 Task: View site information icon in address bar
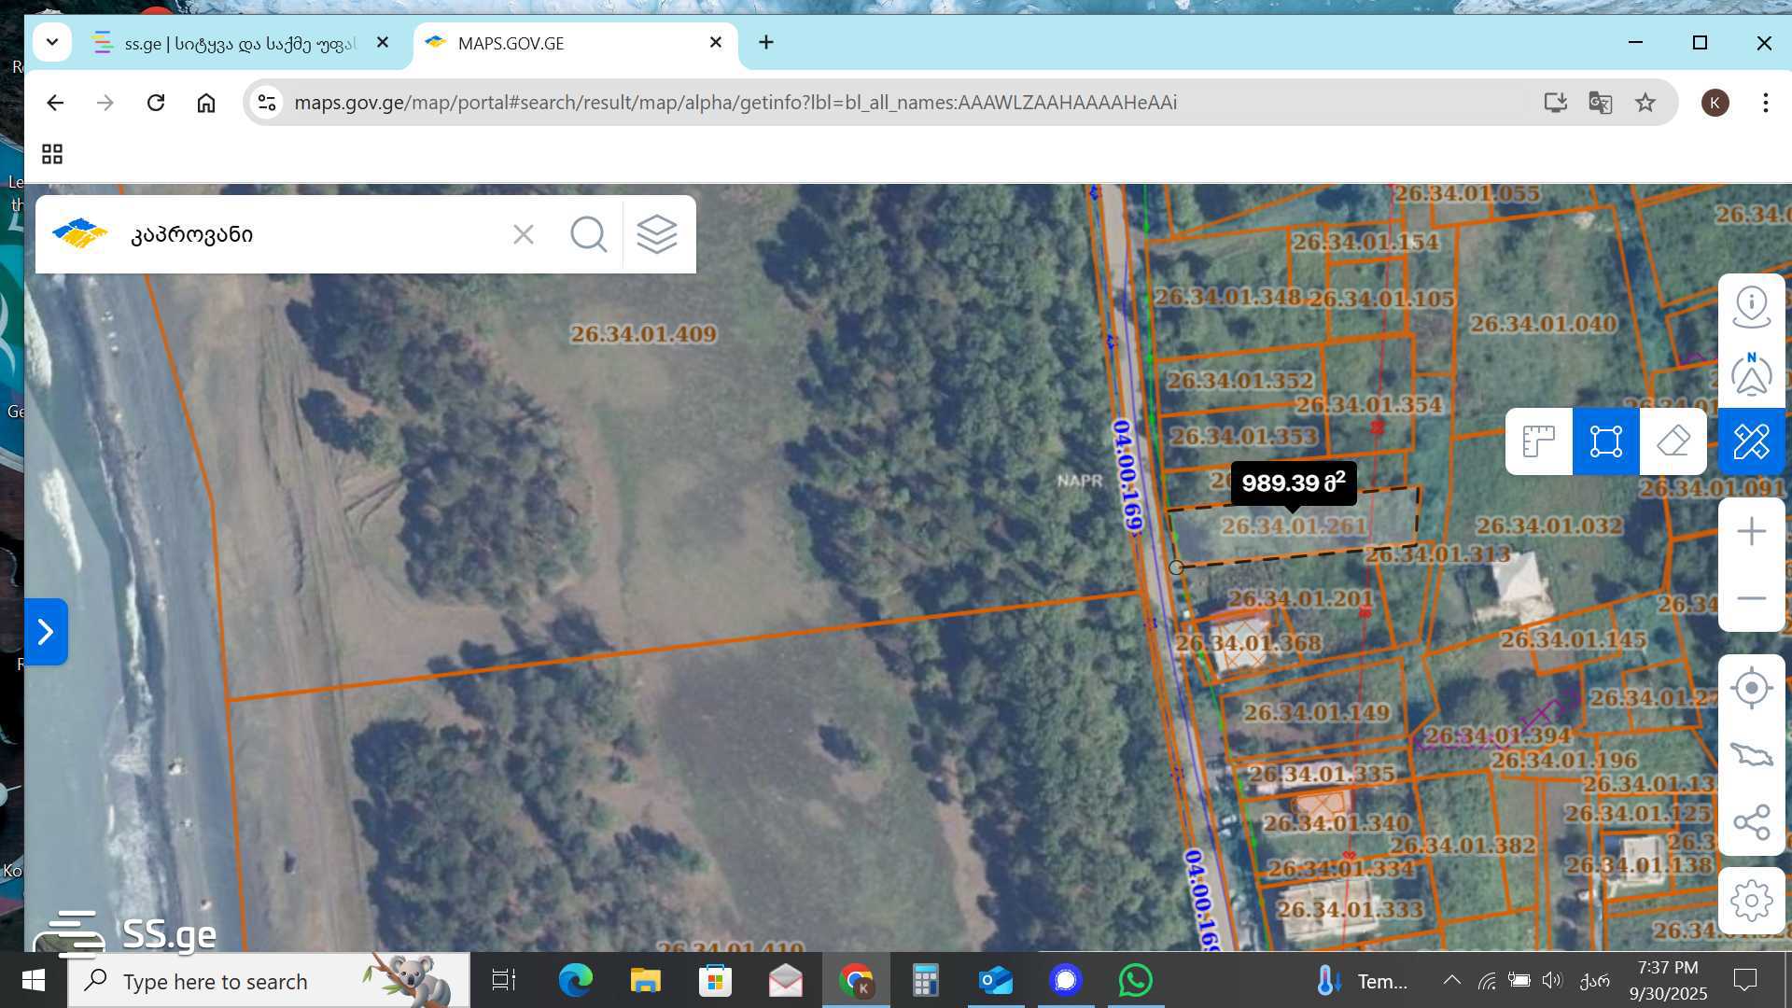pos(267,103)
